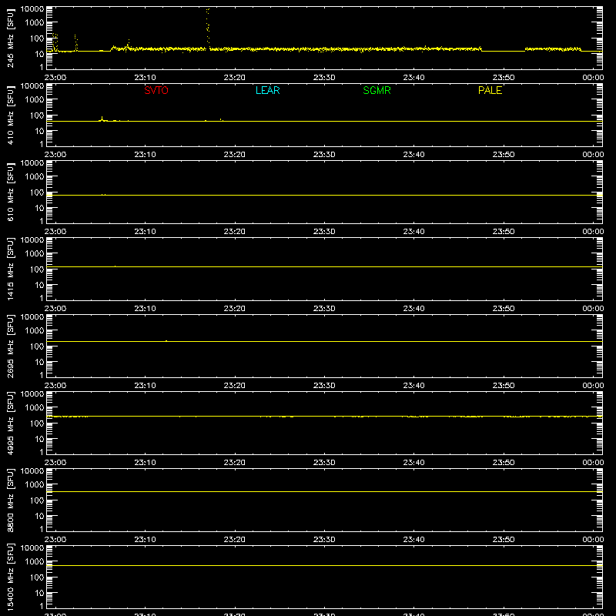Click the 10000 y-axis label on 8800 MHz panel
The width and height of the screenshot is (616, 616).
tap(32, 471)
